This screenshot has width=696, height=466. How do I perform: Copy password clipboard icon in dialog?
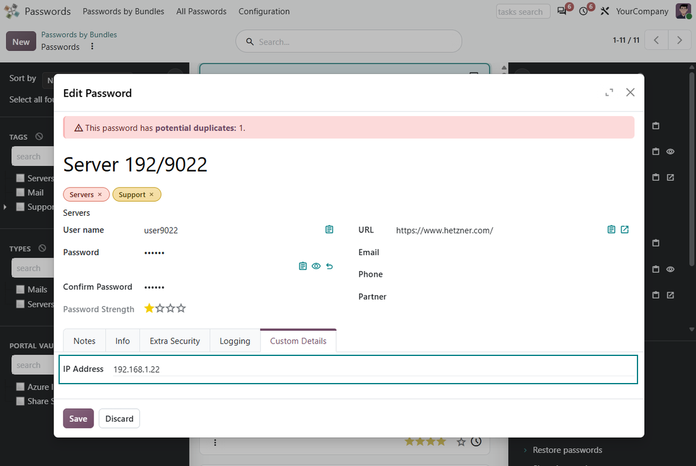pyautogui.click(x=302, y=266)
